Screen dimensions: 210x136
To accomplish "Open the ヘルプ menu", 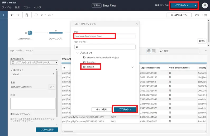I will coord(38,7).
